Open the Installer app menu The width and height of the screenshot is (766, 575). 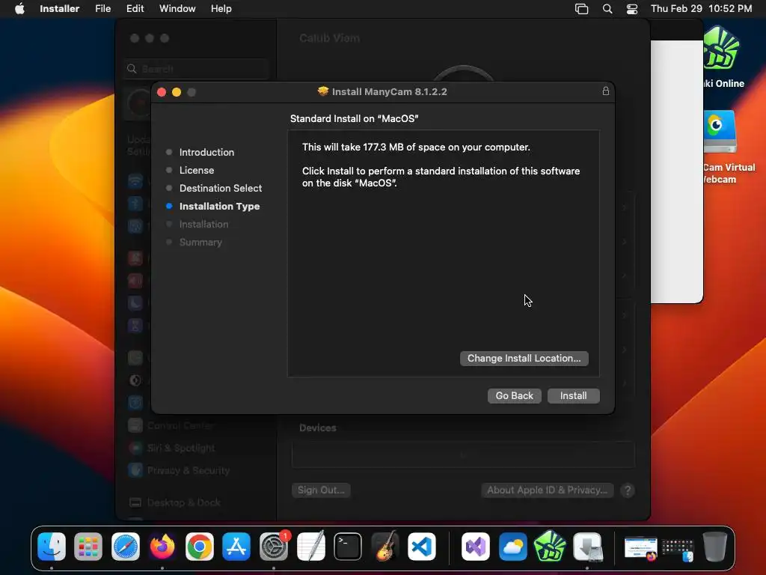[59, 9]
